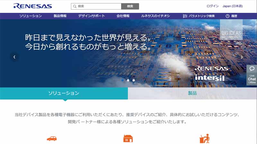Click the orange house icon
257x144 pixels.
pos(128,139)
